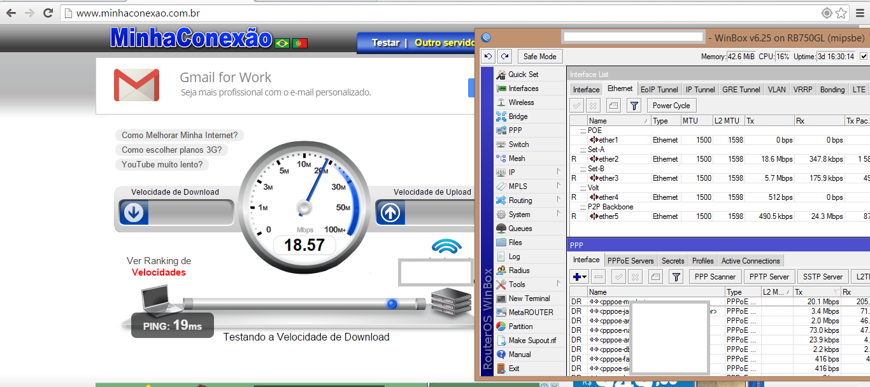Click the Power Cycle button
Screen dimensions: 870x387
(x=671, y=106)
